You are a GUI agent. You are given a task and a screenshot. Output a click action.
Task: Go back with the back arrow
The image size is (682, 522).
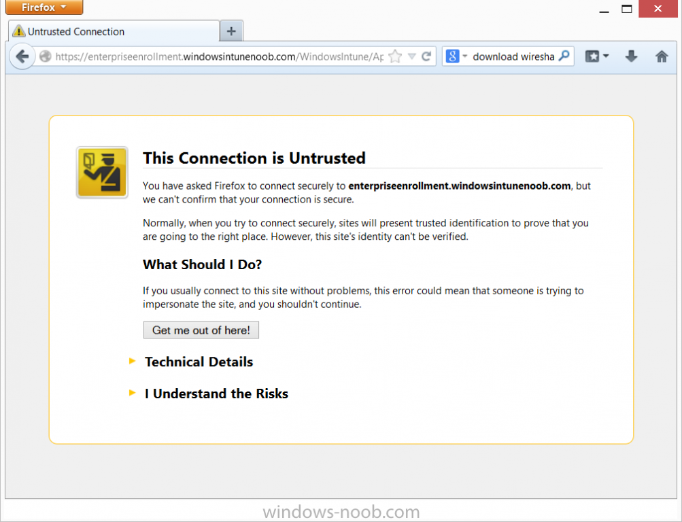22,56
